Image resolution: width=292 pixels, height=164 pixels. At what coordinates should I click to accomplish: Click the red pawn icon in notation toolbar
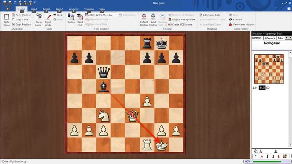pos(279,156)
